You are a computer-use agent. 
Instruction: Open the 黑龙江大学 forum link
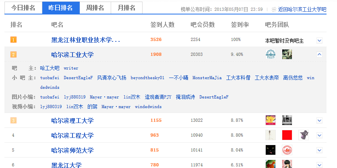66,165
